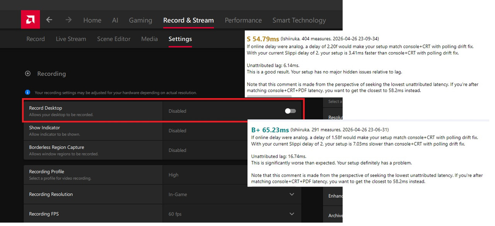This screenshot has height=226, width=495.
Task: Click the AMD logo icon
Action: tap(30, 20)
